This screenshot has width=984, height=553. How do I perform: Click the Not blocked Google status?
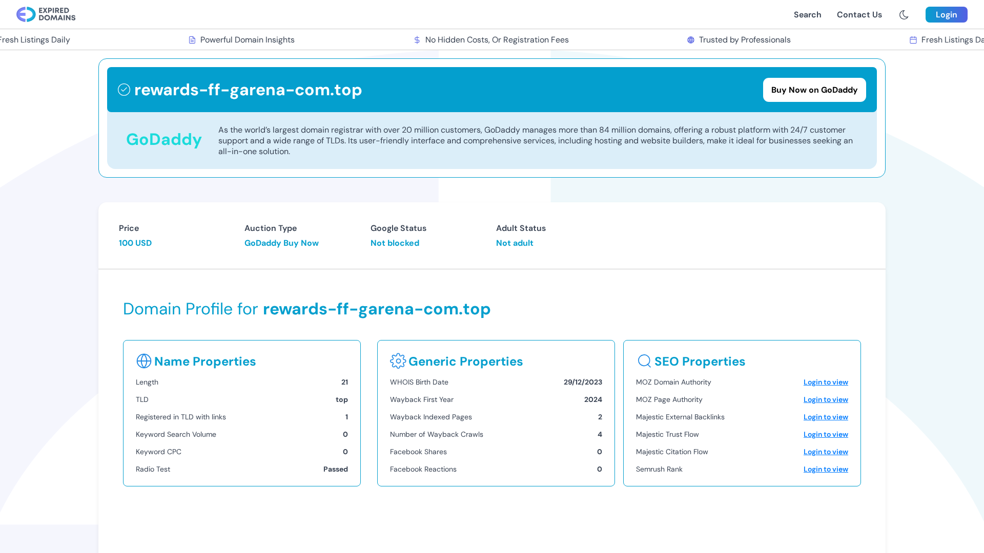click(x=395, y=243)
